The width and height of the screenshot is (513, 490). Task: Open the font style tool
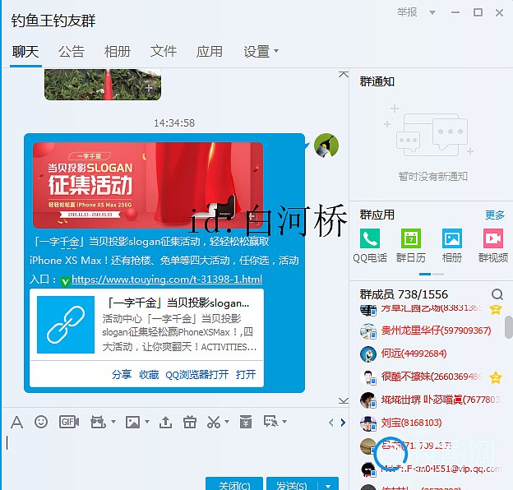pos(16,422)
